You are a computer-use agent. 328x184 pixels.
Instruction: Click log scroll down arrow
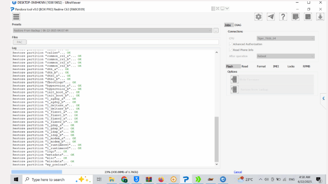[x=217, y=164]
